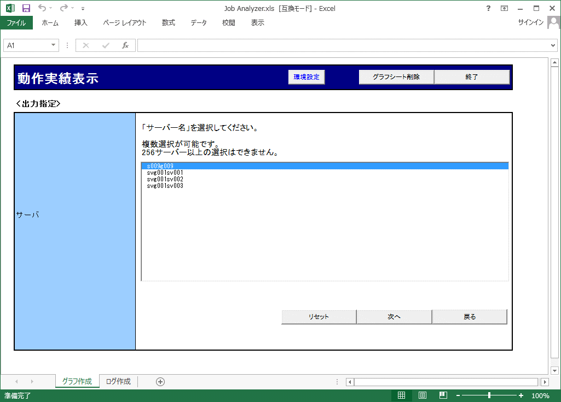Go to next sheet tab arrow

click(x=32, y=382)
